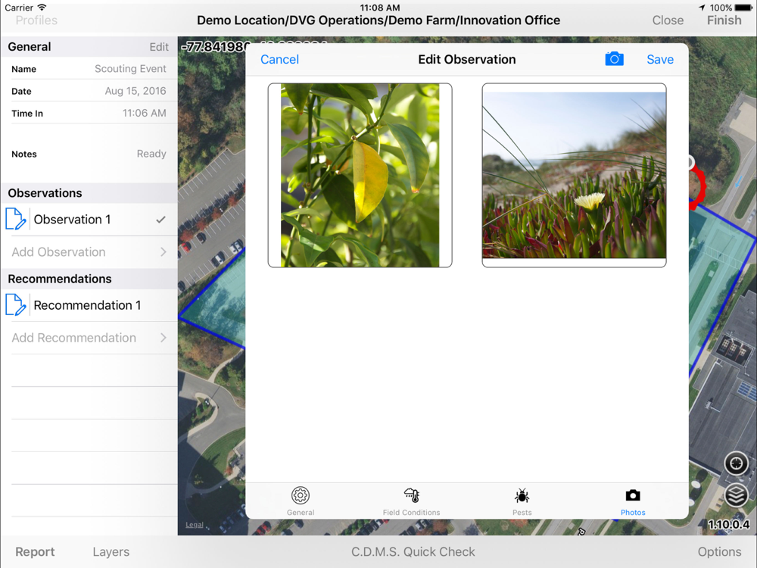Screen dimensions: 757x568
Task: Open the C.D.M.S. Quick Check
Action: click(x=413, y=551)
